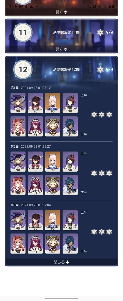Tap the floor 12 star count icon

(100, 70)
